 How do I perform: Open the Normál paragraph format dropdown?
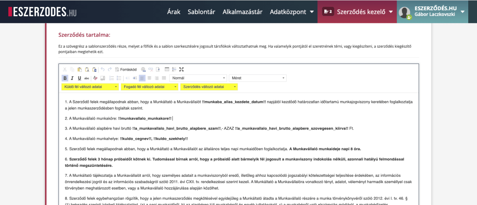(x=198, y=78)
